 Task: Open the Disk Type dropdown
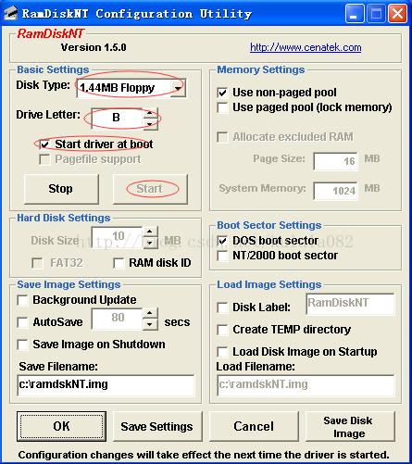click(178, 88)
